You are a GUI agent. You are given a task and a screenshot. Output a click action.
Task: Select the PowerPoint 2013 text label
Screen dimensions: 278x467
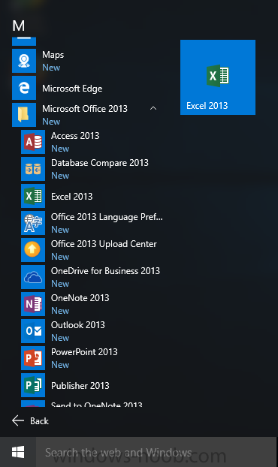(84, 352)
